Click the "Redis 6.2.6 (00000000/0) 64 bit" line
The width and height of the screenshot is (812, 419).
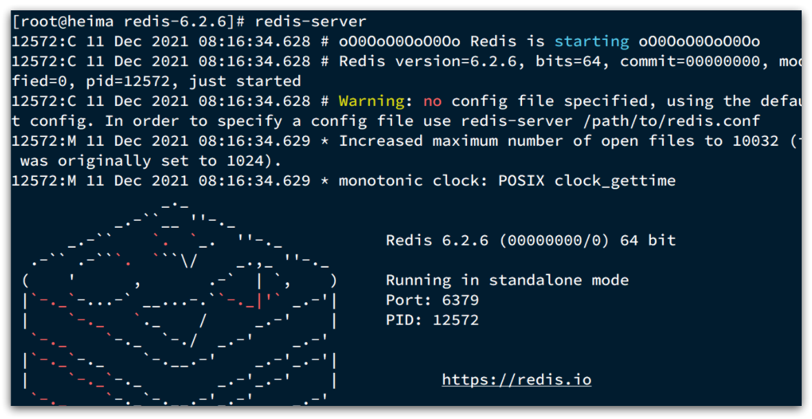pyautogui.click(x=530, y=241)
